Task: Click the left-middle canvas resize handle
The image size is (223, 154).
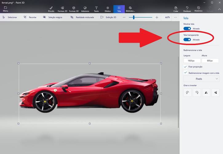Action: pos(18,93)
